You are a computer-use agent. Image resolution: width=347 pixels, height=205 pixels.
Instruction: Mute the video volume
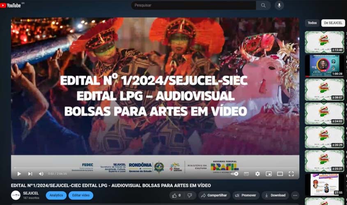point(41,174)
